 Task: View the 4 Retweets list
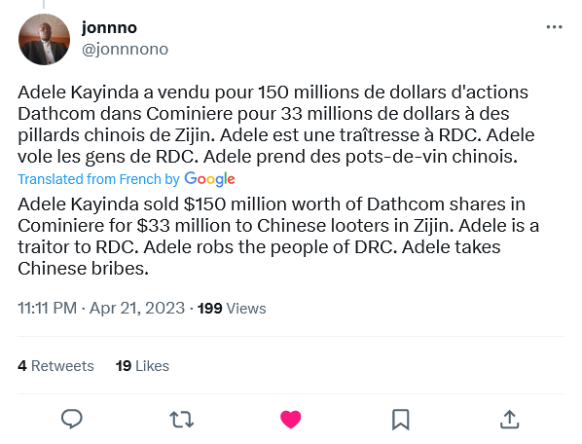coord(55,366)
